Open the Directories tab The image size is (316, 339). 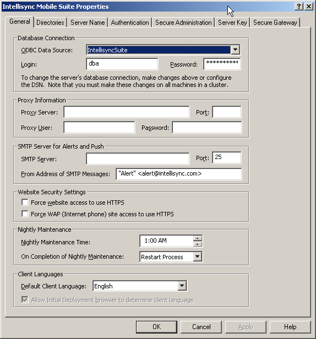[x=50, y=23]
